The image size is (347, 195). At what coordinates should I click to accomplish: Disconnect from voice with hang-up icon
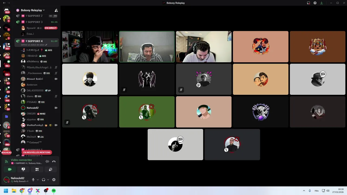[54, 161]
